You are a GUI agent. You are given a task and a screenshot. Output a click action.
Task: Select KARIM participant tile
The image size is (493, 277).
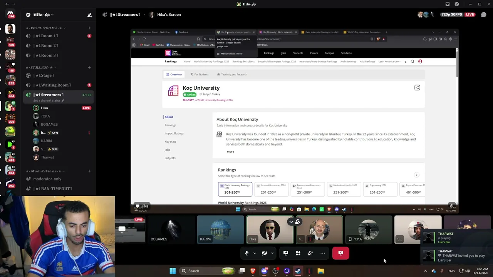(x=220, y=230)
